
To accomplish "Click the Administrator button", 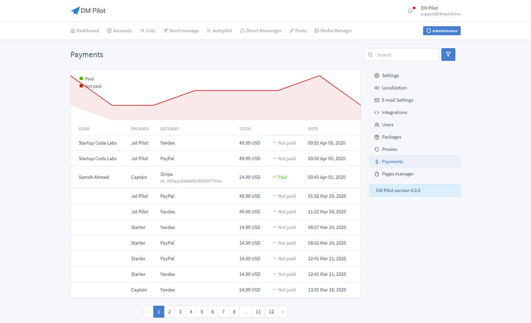I will click(442, 31).
